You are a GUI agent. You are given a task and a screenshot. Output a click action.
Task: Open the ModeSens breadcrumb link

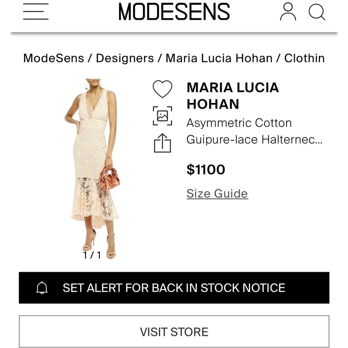(53, 58)
